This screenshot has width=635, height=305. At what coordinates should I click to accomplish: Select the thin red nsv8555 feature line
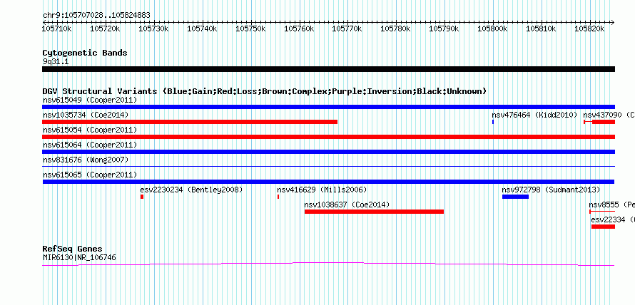602,212
